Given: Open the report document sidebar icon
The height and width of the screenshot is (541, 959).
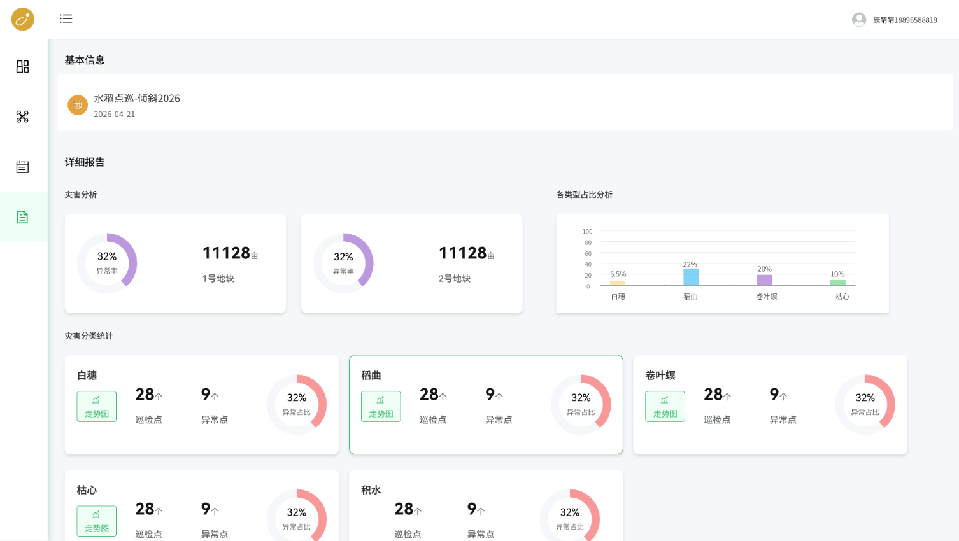Looking at the screenshot, I should point(23,217).
